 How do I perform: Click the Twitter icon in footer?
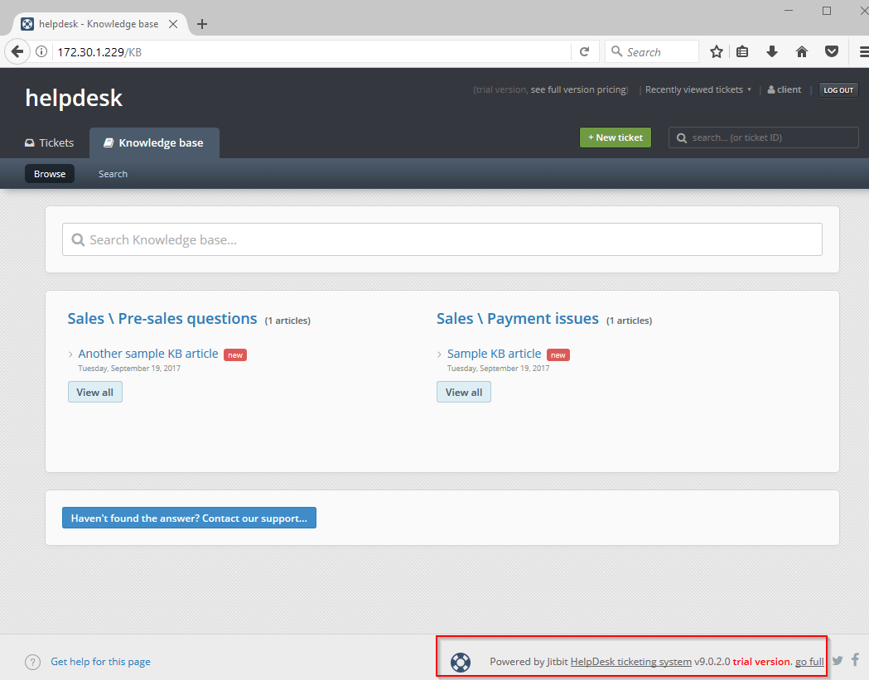[x=838, y=660]
